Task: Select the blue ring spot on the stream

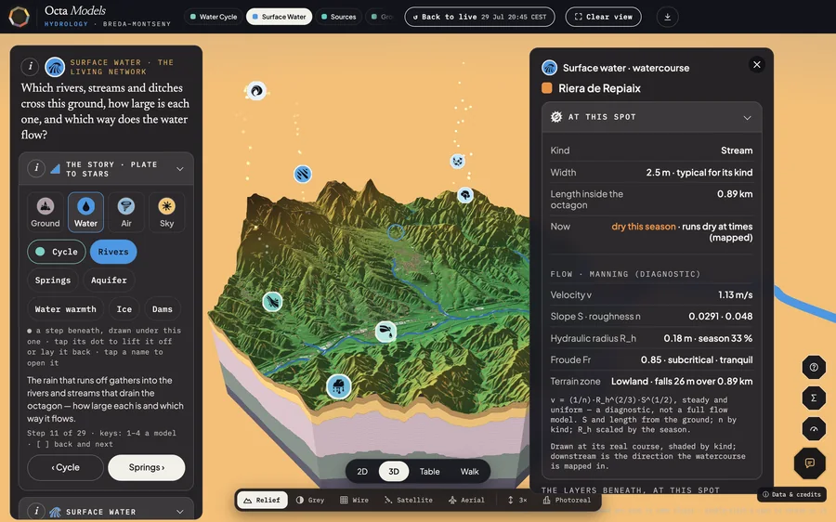Action: click(x=396, y=232)
